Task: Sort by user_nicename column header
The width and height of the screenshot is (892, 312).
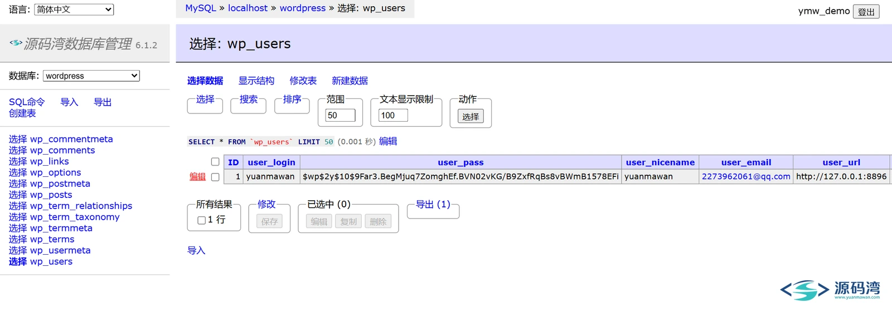Action: (x=660, y=162)
